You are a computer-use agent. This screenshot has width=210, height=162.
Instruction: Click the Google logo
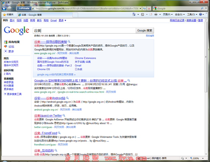pyautogui.click(x=16, y=31)
